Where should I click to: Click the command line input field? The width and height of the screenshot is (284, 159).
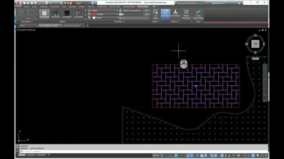144,151
